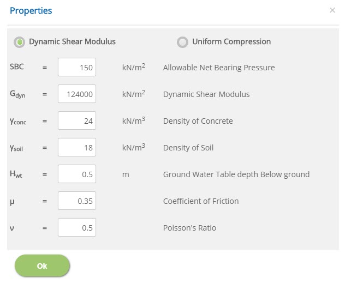Confirm with the green Ok button
This screenshot has width=345, height=284.
[x=42, y=265]
